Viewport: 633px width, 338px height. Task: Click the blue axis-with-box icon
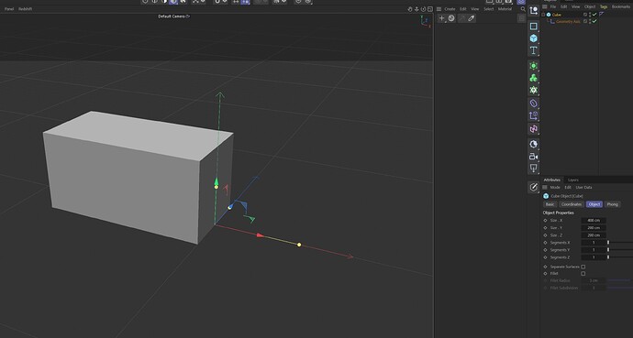click(x=533, y=116)
